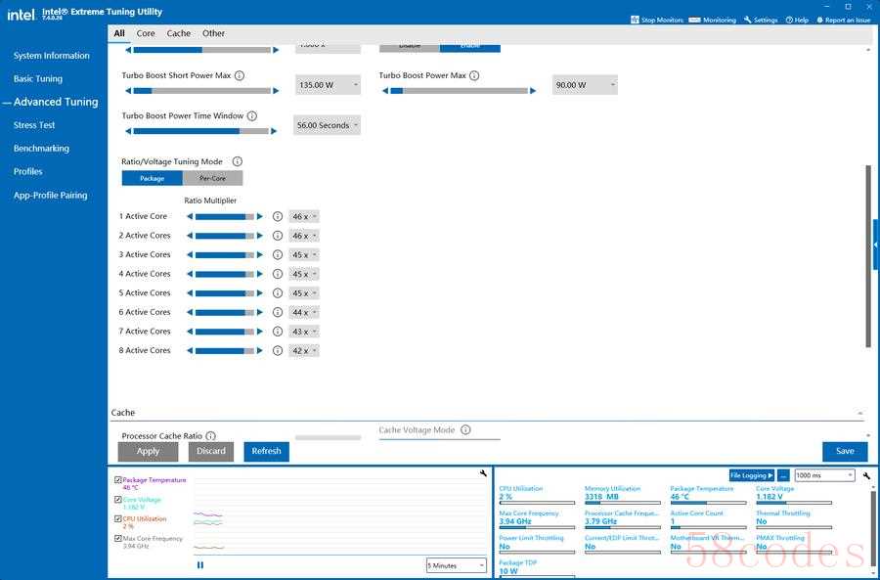Open 56.00 Seconds time window dropdown
The height and width of the screenshot is (580, 880).
point(327,125)
